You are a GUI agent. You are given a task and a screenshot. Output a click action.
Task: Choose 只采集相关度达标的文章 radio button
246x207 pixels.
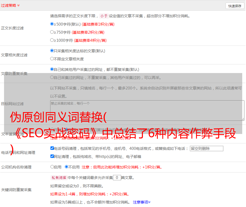[52, 51]
